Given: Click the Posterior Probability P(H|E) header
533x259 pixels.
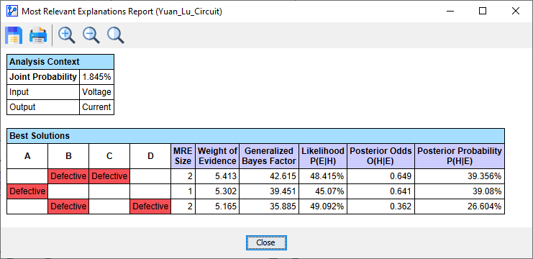Looking at the screenshot, I should click(460, 156).
